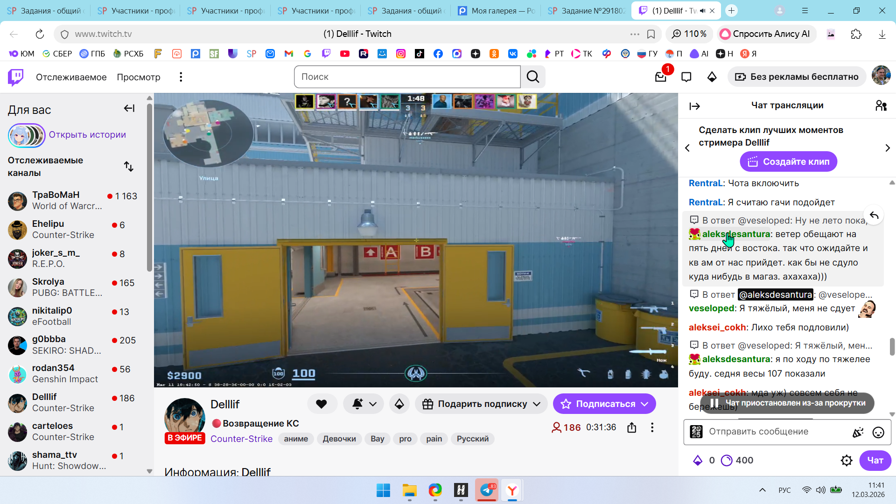Open the Counter-Strike category link

click(x=241, y=439)
